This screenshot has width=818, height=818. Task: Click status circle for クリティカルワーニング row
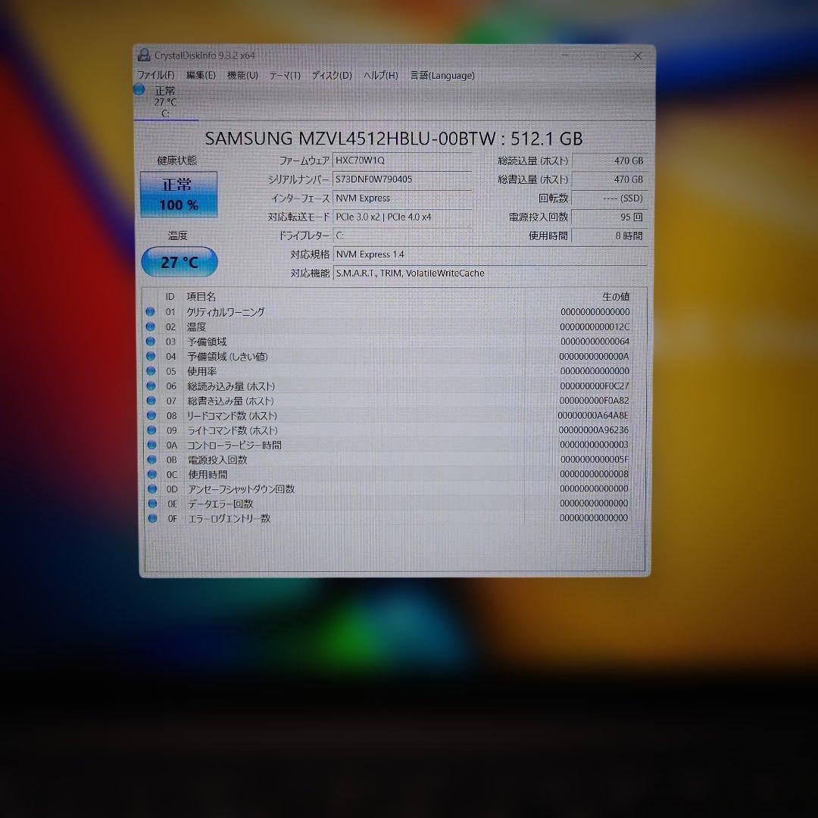pos(151,312)
